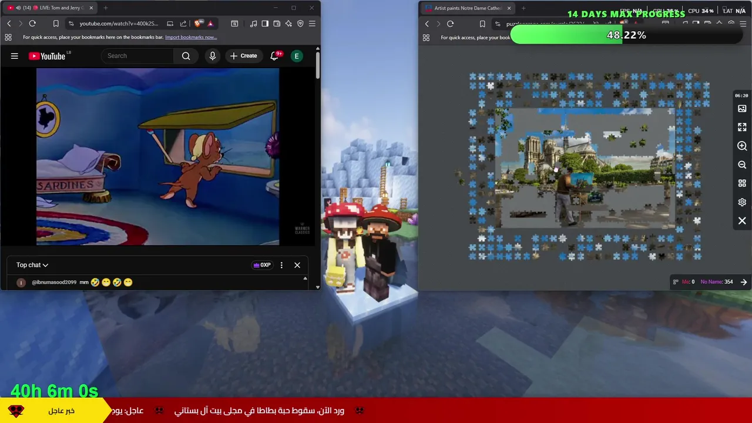Viewport: 752px width, 423px height.
Task: Open the browser main menu in YouTube window
Action: [312, 23]
